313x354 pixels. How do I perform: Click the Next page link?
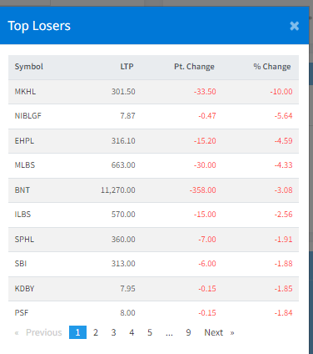[x=219, y=332]
